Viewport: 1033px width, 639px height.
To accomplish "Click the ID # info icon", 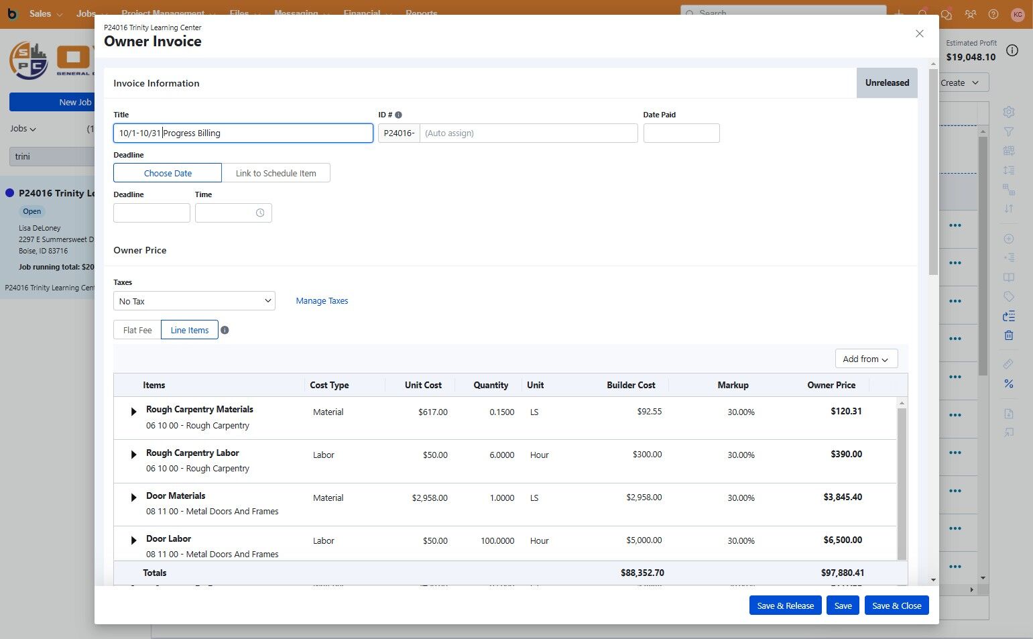I will click(x=398, y=115).
